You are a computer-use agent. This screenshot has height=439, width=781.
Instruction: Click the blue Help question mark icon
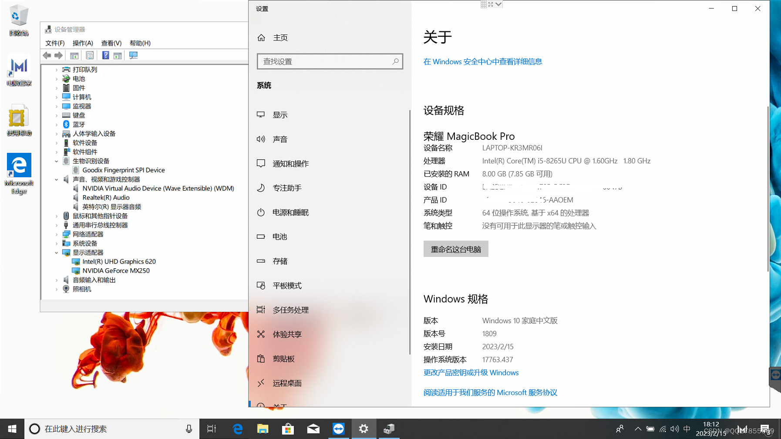105,55
